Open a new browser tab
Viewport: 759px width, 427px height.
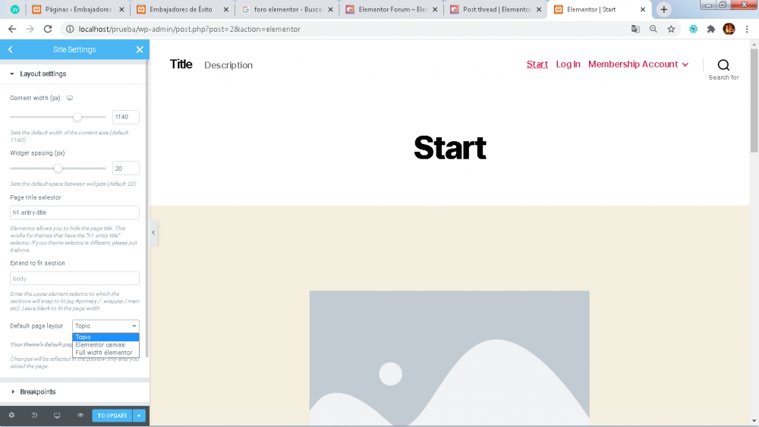[x=664, y=10]
